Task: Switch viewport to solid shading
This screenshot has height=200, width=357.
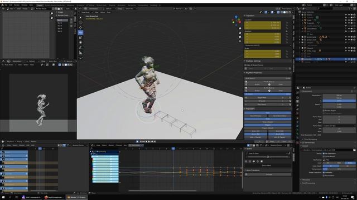Action: pyautogui.click(x=284, y=12)
